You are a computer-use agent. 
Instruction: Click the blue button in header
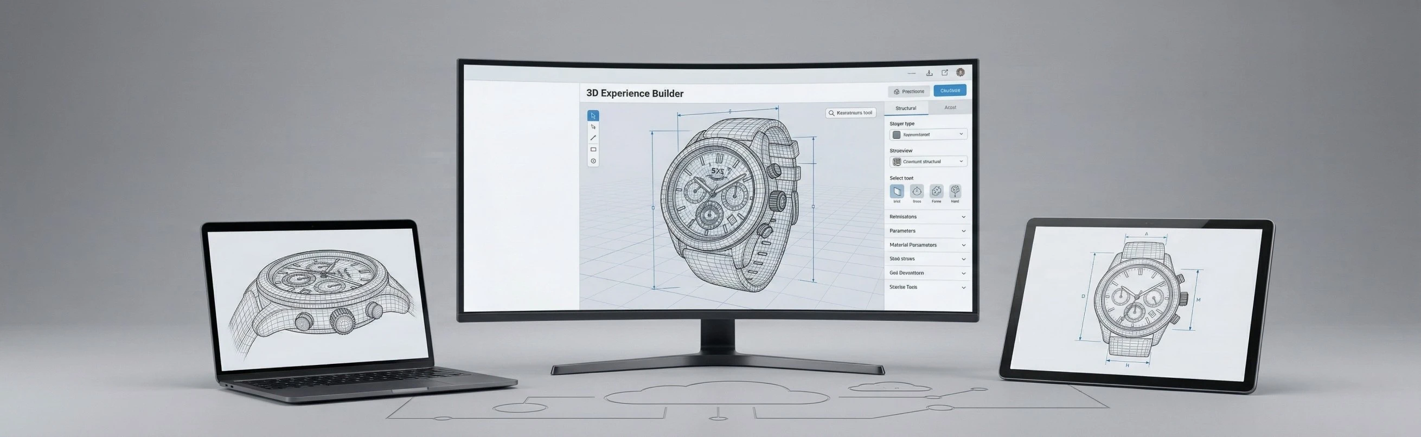tap(949, 91)
